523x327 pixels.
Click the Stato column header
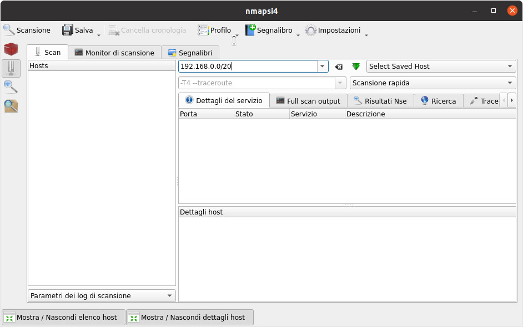coord(262,114)
